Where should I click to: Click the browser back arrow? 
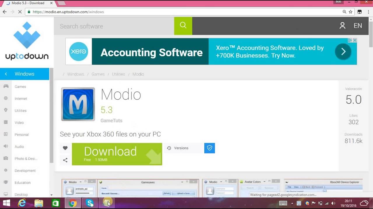[4, 12]
